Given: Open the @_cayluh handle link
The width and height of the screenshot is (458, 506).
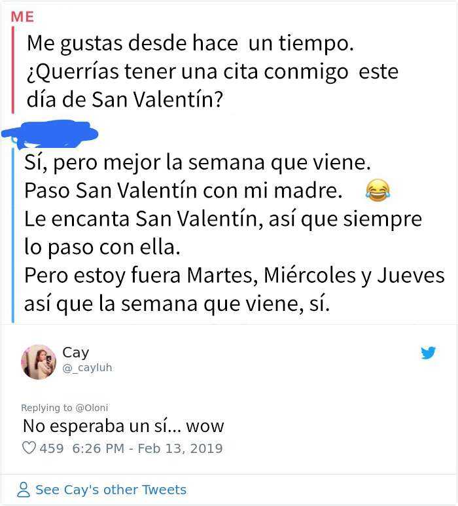Looking at the screenshot, I should 87,368.
